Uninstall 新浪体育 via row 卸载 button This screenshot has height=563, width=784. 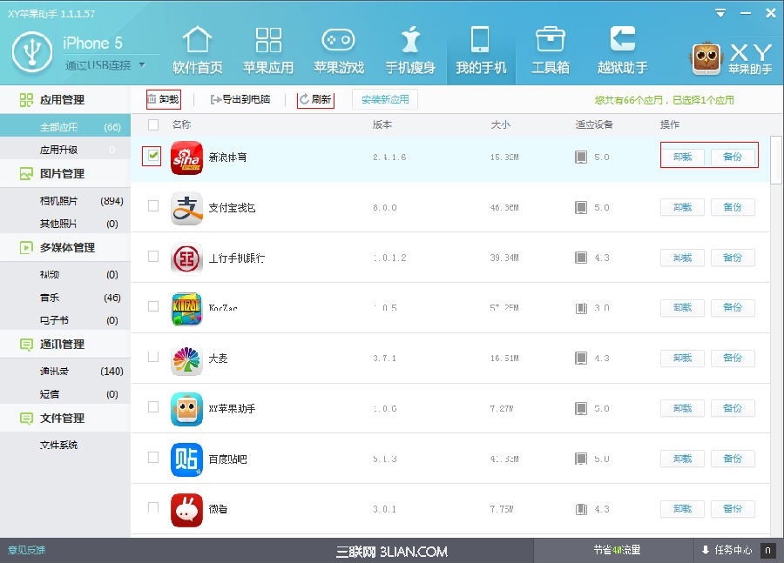(682, 157)
